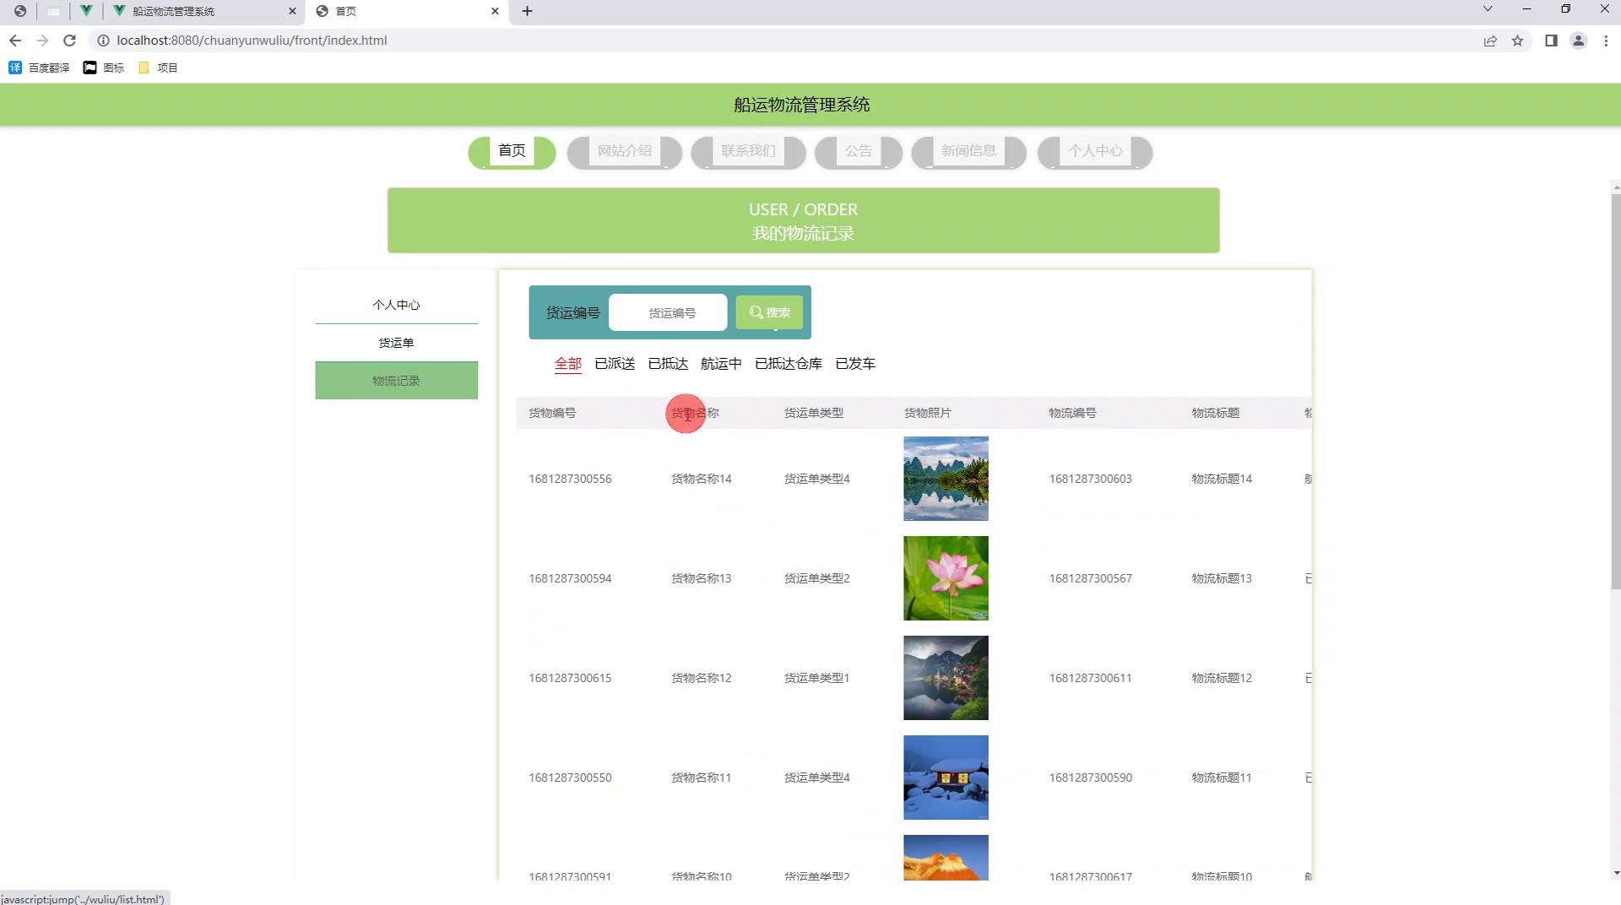Share this page icon
The width and height of the screenshot is (1621, 905).
coord(1490,41)
